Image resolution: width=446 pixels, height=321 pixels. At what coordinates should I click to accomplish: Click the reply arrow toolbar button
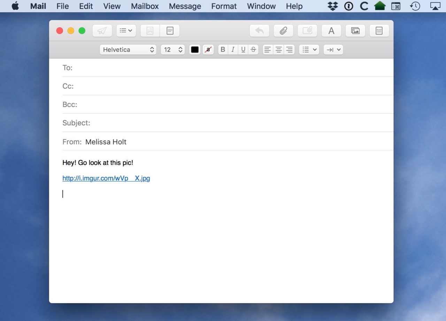point(260,31)
